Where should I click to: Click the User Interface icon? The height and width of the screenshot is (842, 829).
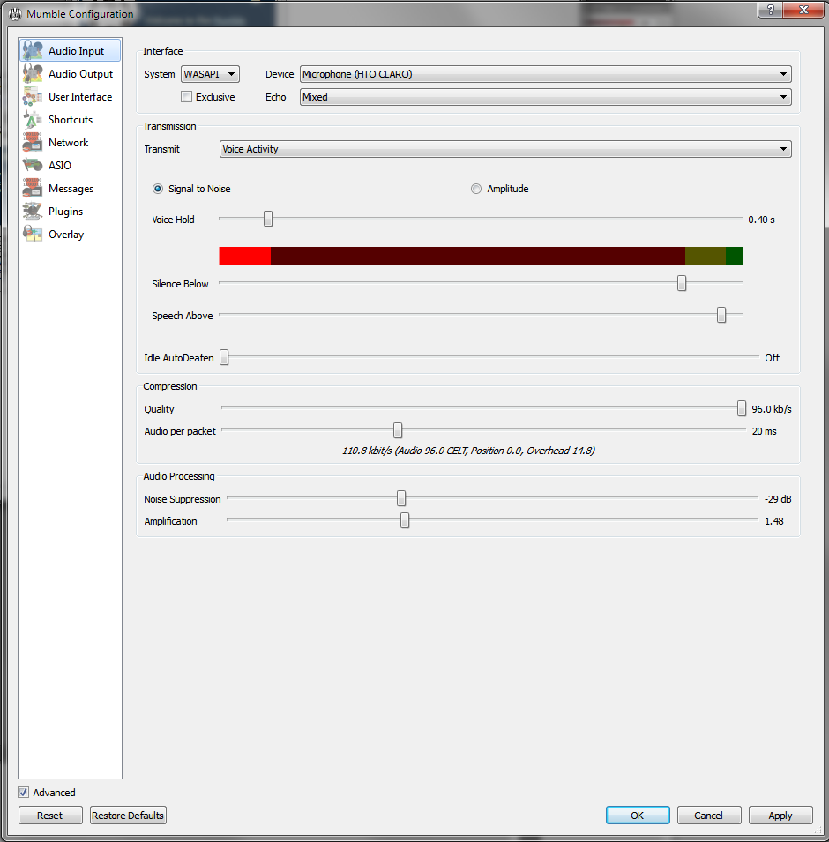click(33, 97)
